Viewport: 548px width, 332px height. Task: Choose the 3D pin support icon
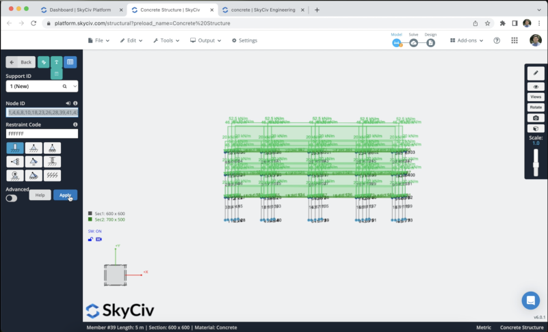pyautogui.click(x=34, y=162)
